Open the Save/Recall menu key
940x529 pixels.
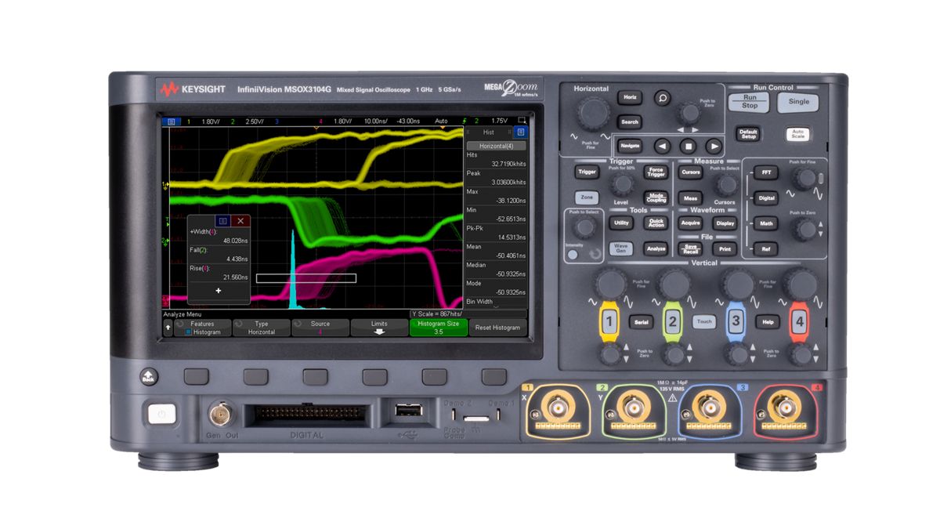point(690,248)
